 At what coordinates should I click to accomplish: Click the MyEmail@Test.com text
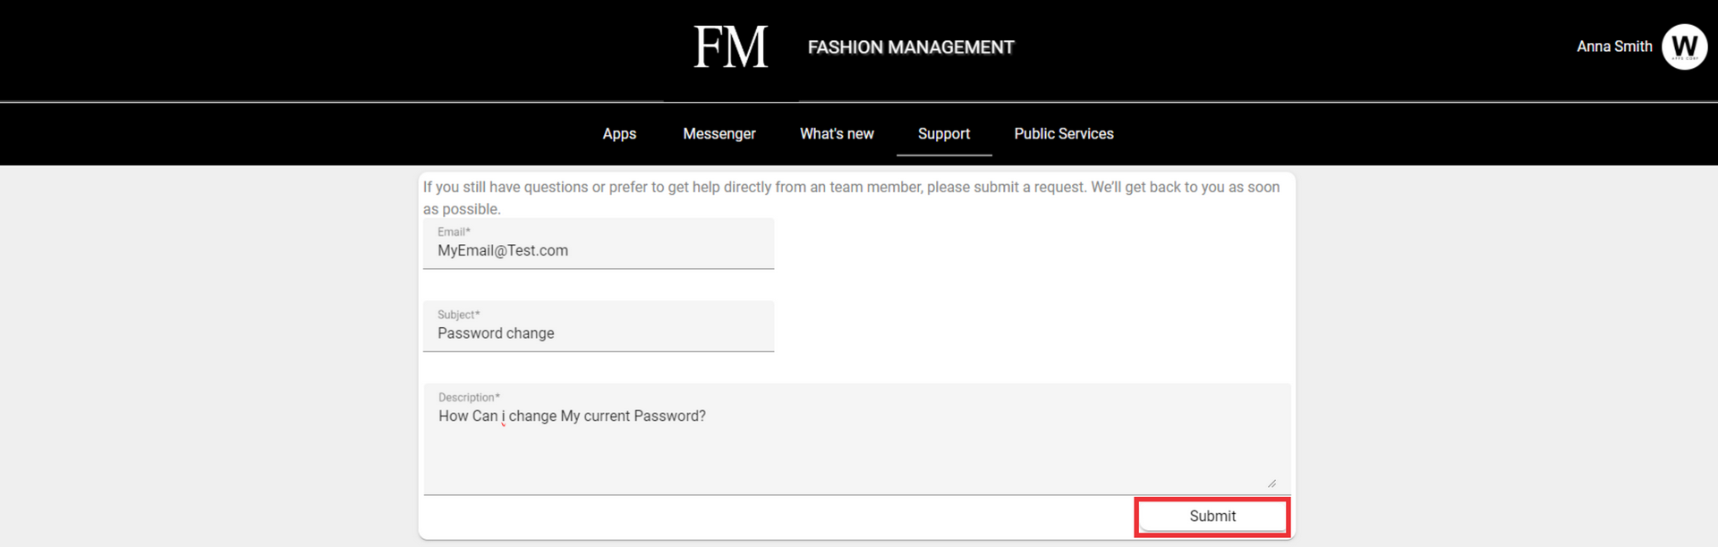click(x=503, y=251)
